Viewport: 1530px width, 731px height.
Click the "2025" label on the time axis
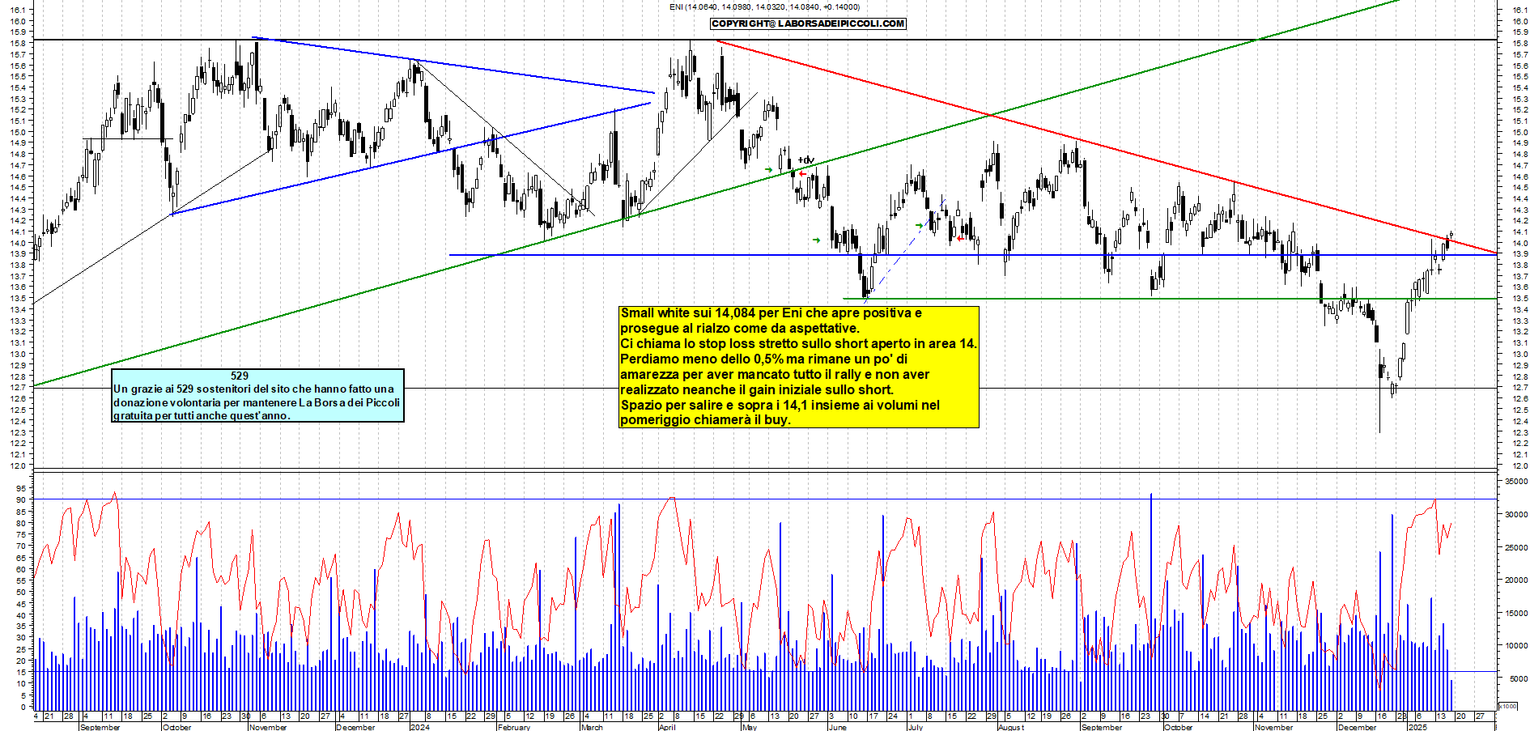click(1418, 727)
